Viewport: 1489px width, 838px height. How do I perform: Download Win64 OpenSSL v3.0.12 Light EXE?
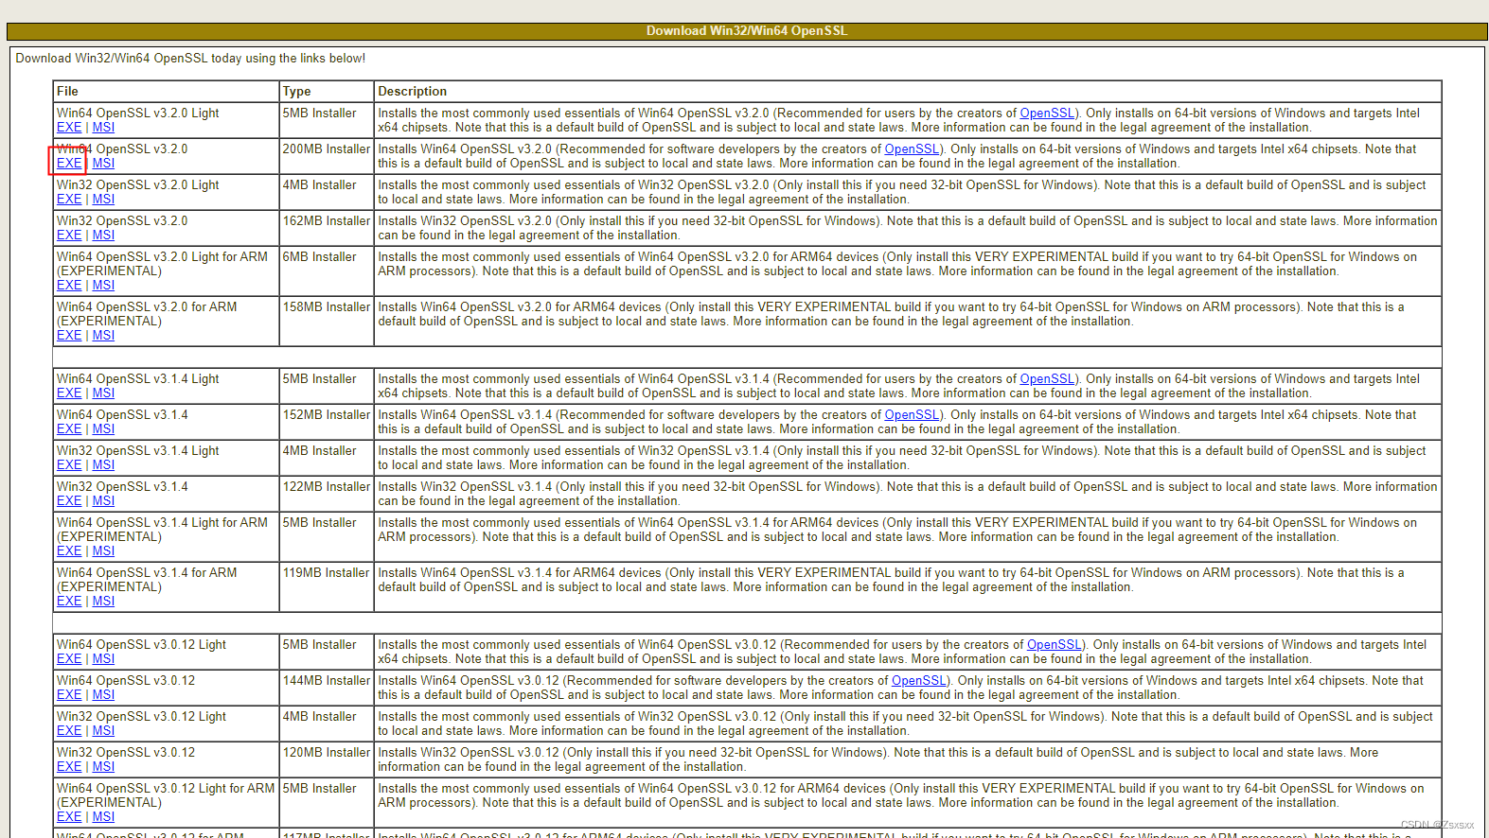click(x=69, y=659)
